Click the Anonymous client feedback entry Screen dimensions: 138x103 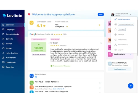pos(62,27)
